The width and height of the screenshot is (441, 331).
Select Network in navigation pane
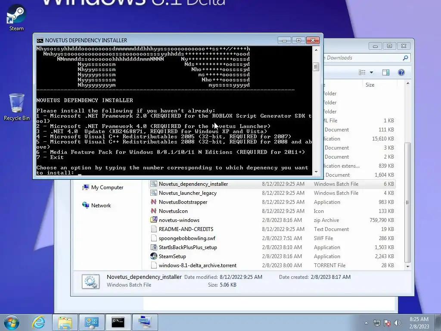click(x=96, y=206)
